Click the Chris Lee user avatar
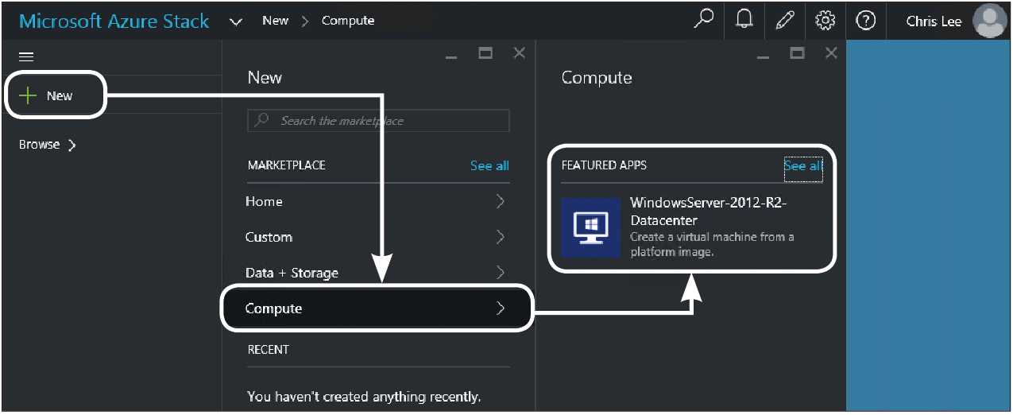1013x415 pixels. click(x=989, y=21)
